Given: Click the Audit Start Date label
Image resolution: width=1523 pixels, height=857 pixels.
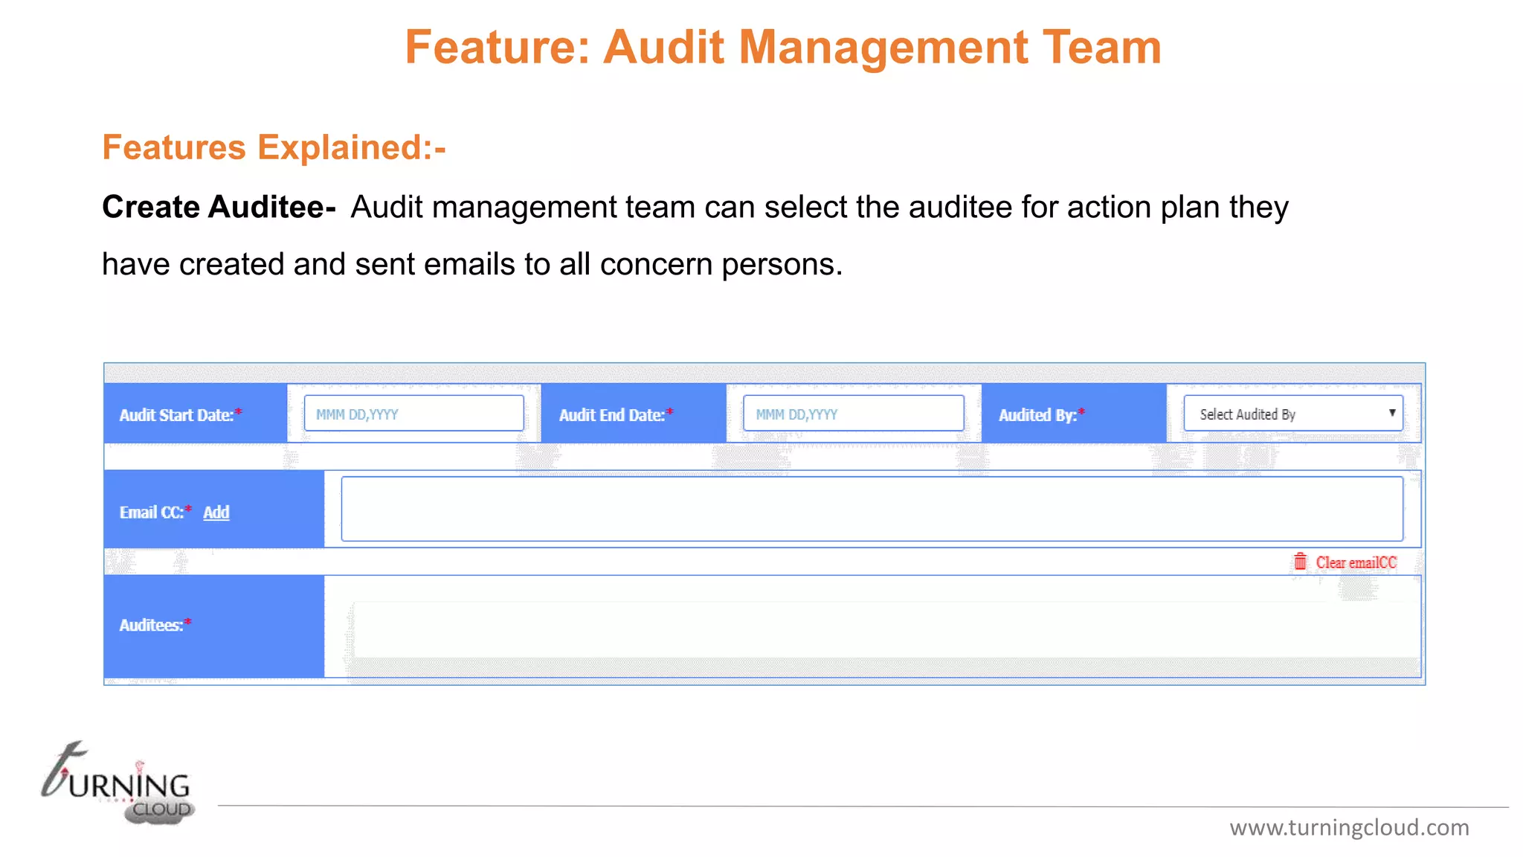Looking at the screenshot, I should (181, 414).
